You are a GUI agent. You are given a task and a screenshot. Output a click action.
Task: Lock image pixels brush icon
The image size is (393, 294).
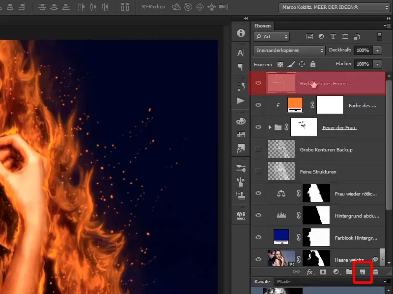coord(291,64)
